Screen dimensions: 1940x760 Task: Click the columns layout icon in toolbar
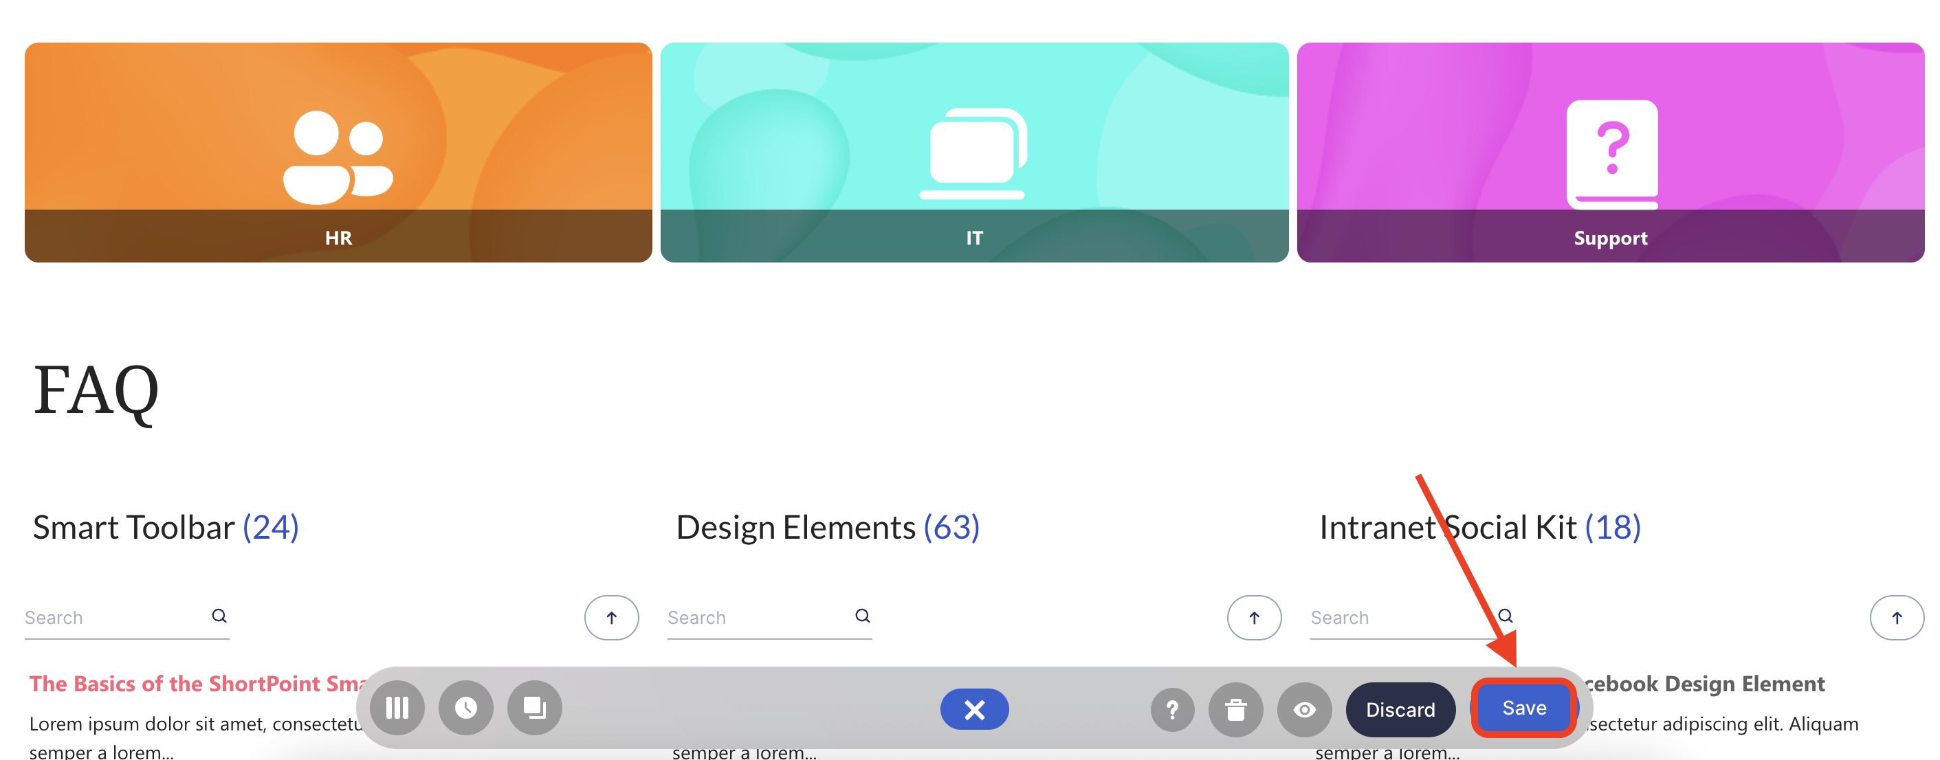(x=397, y=707)
